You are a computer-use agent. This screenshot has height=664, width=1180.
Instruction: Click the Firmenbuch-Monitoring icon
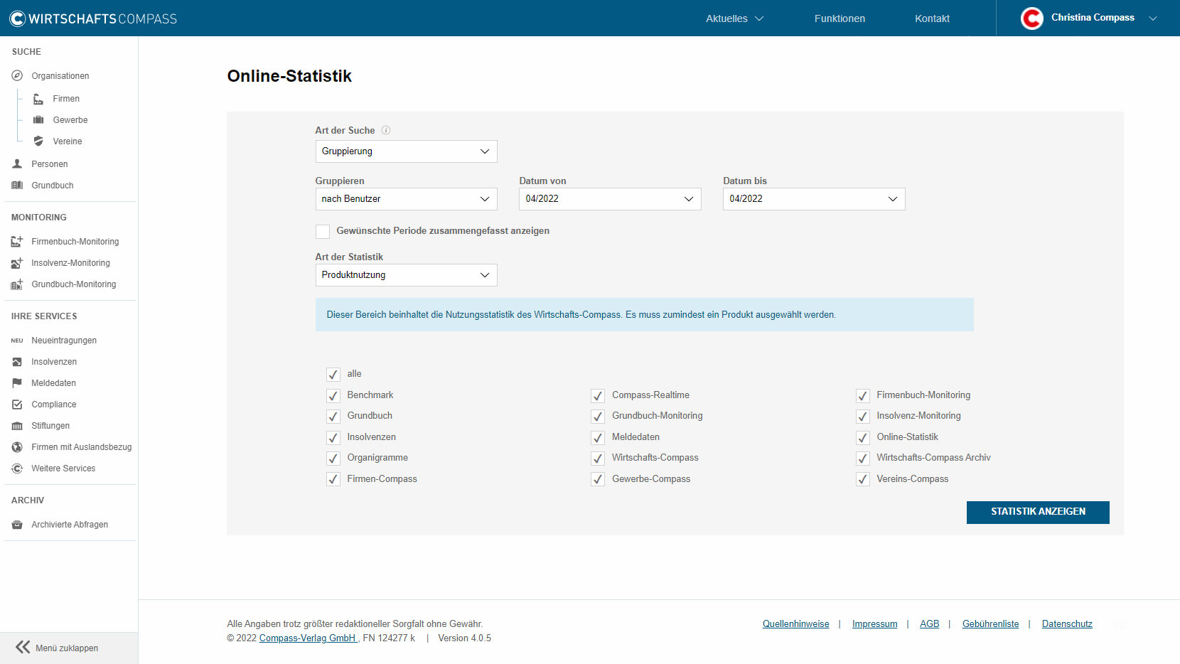pos(17,241)
